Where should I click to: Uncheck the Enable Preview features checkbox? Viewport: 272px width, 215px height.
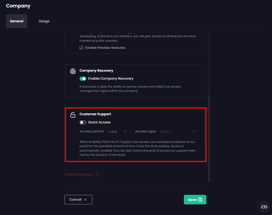click(81, 48)
